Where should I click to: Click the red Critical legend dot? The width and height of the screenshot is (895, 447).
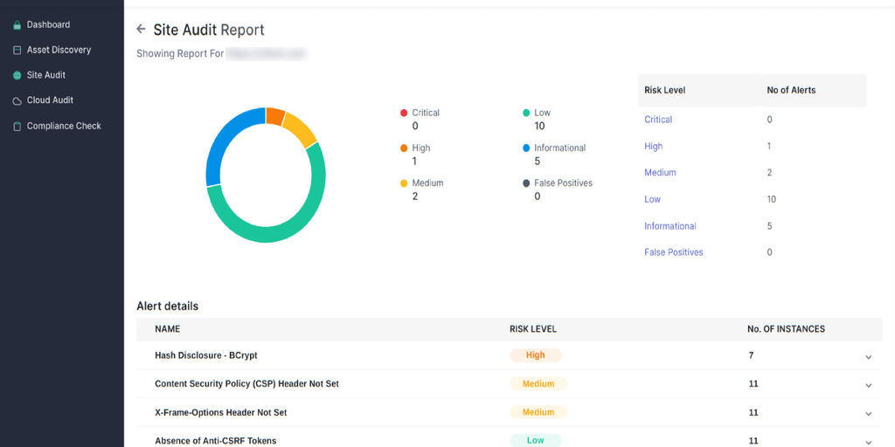click(404, 113)
